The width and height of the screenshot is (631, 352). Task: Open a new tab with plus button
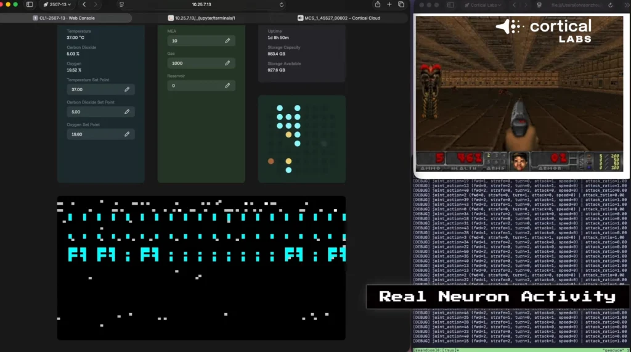pyautogui.click(x=389, y=4)
